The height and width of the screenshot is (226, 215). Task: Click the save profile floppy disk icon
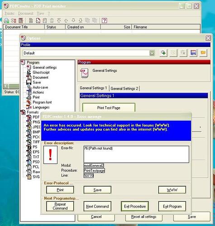point(193,53)
